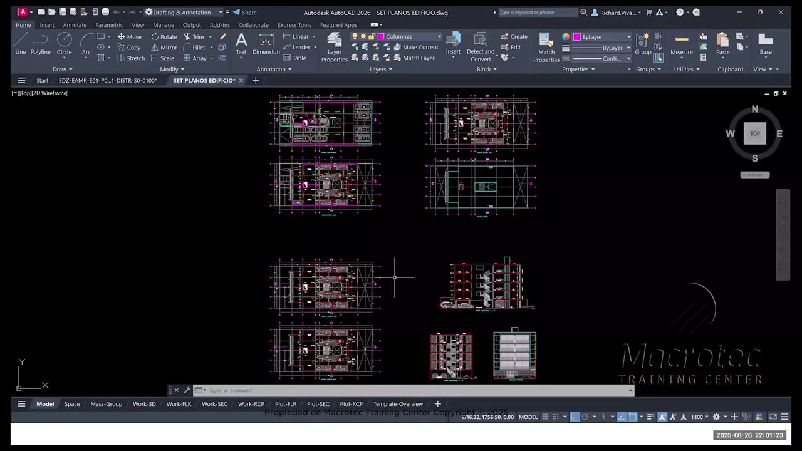Toggle Ortho mode in status bar
802x451 pixels.
point(575,417)
